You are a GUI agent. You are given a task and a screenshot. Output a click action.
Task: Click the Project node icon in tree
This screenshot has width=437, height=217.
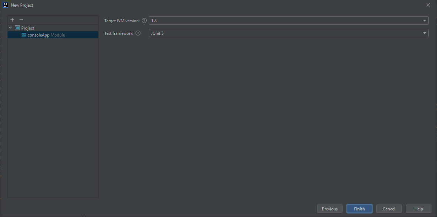coord(17,28)
